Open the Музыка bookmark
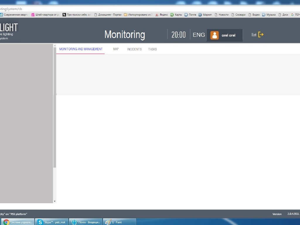The height and width of the screenshot is (225, 300). click(x=269, y=15)
